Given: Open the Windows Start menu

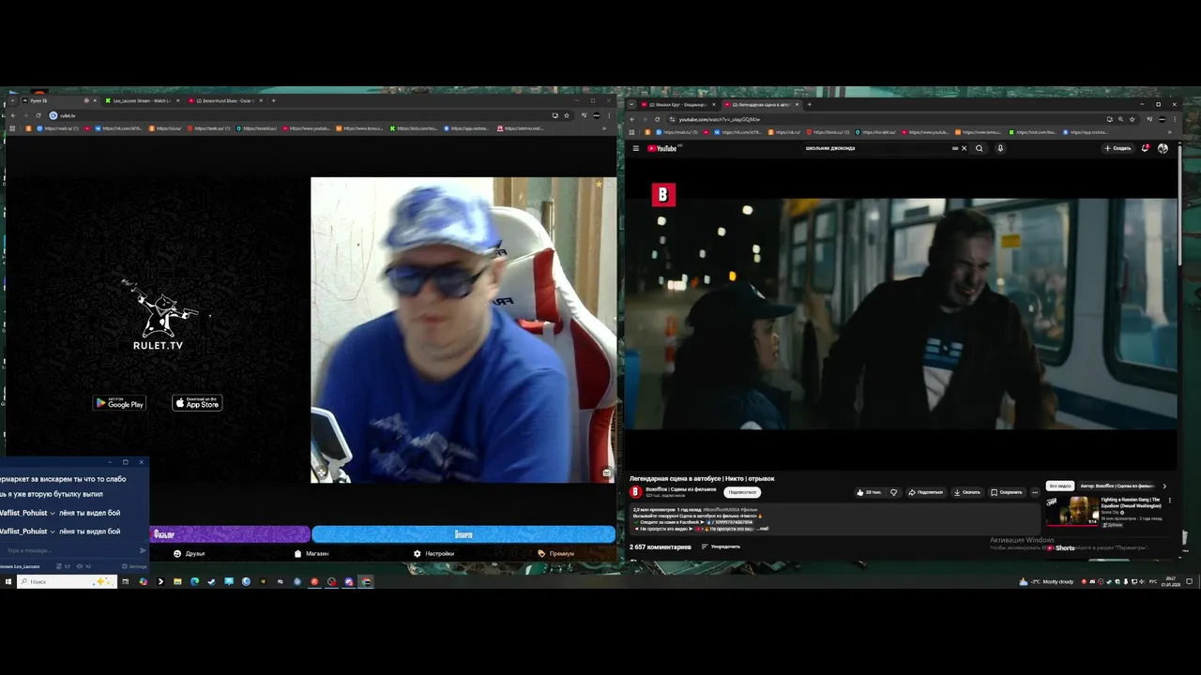Looking at the screenshot, I should [x=8, y=581].
